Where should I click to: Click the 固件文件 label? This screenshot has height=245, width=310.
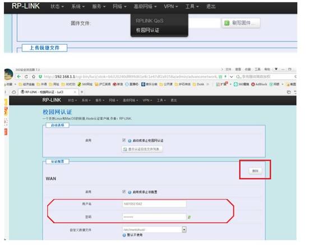81,24
